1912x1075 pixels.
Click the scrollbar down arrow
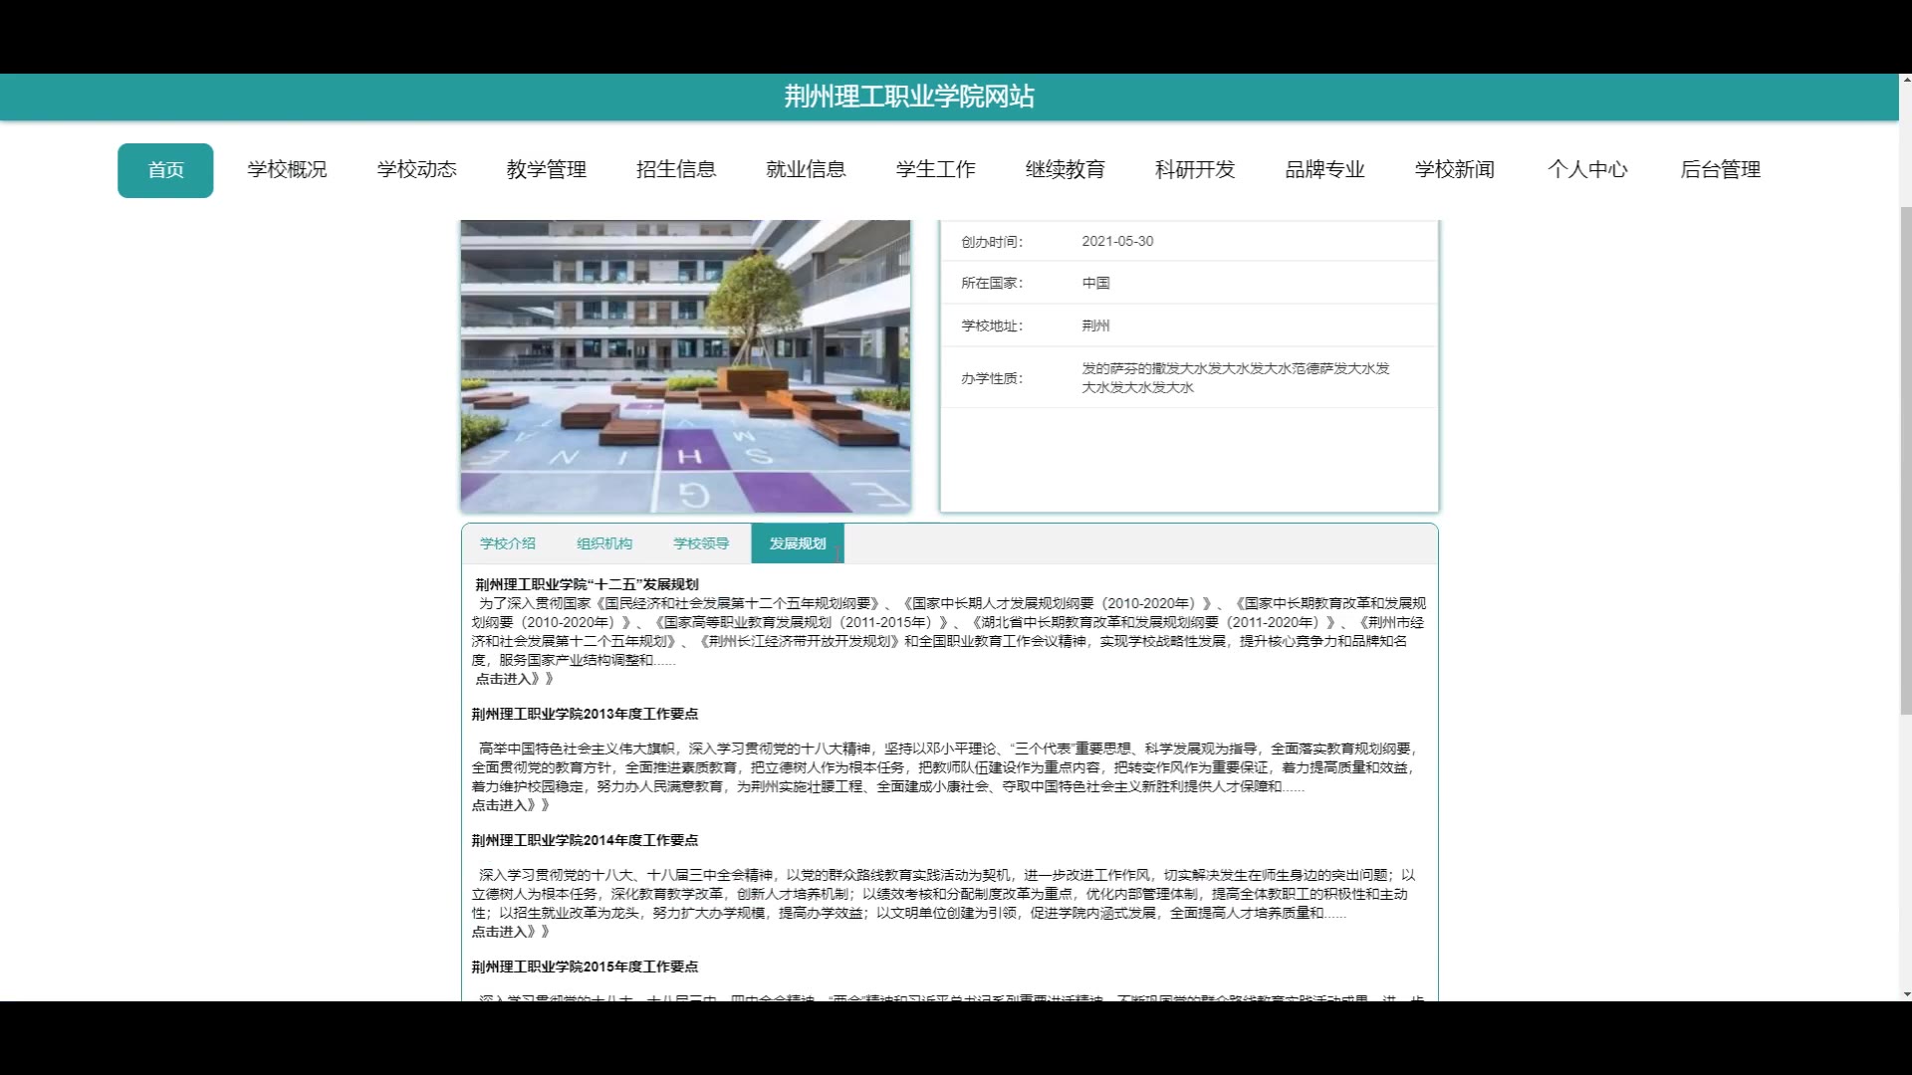pos(1906,993)
